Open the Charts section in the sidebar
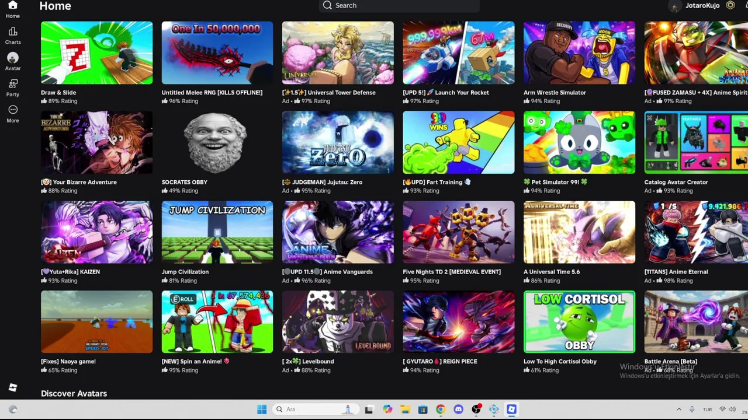Image resolution: width=748 pixels, height=420 pixels. (x=13, y=36)
